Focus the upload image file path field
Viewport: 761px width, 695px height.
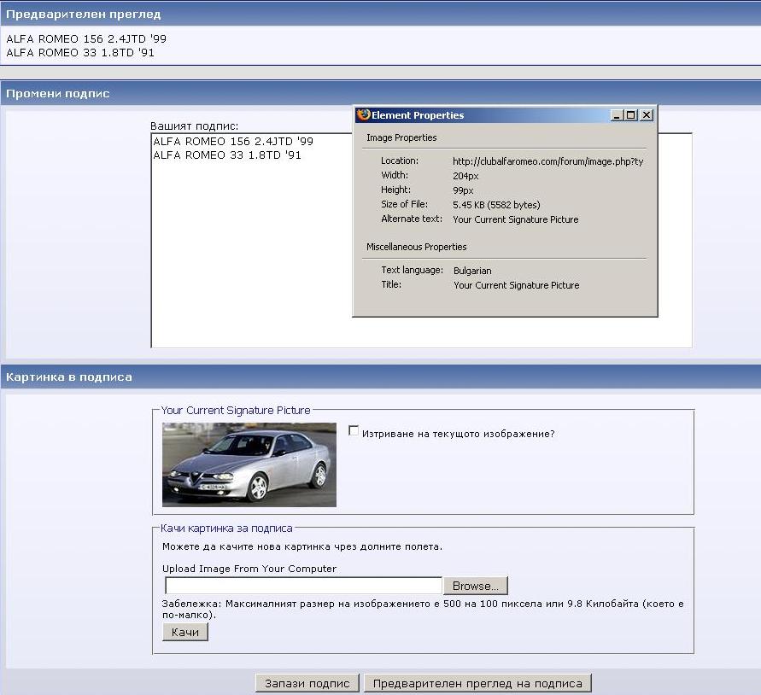click(x=303, y=586)
